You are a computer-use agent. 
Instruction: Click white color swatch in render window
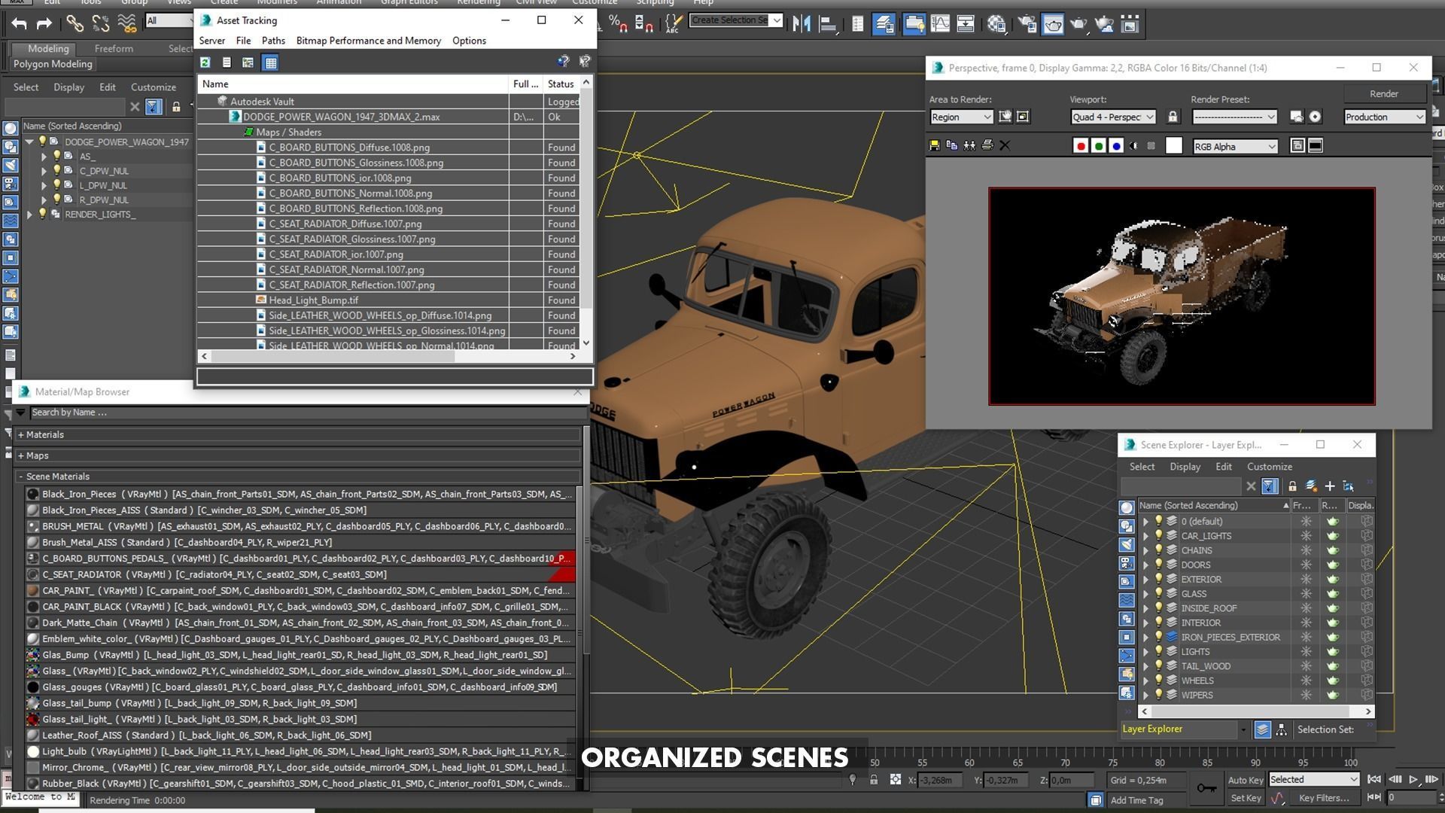point(1173,146)
